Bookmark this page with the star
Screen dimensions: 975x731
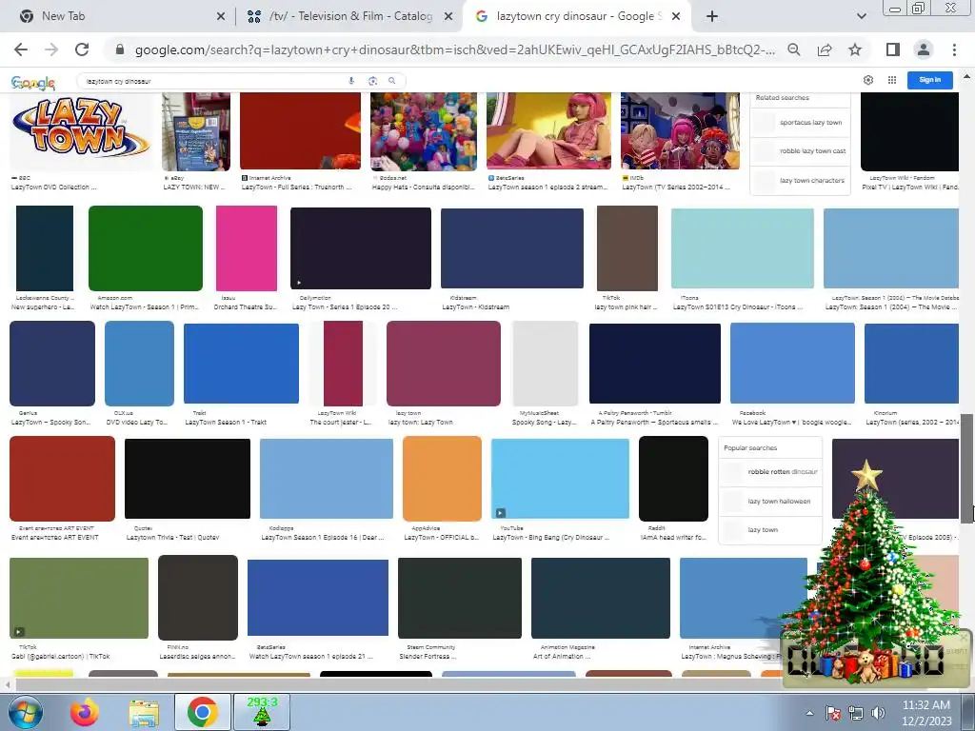click(x=855, y=49)
